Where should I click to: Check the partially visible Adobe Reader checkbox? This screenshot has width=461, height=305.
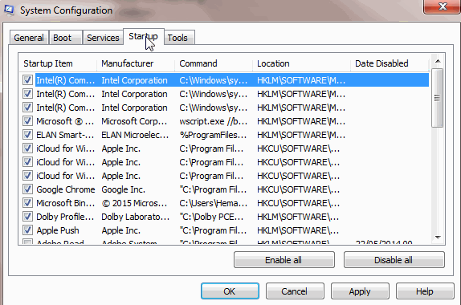(27, 242)
